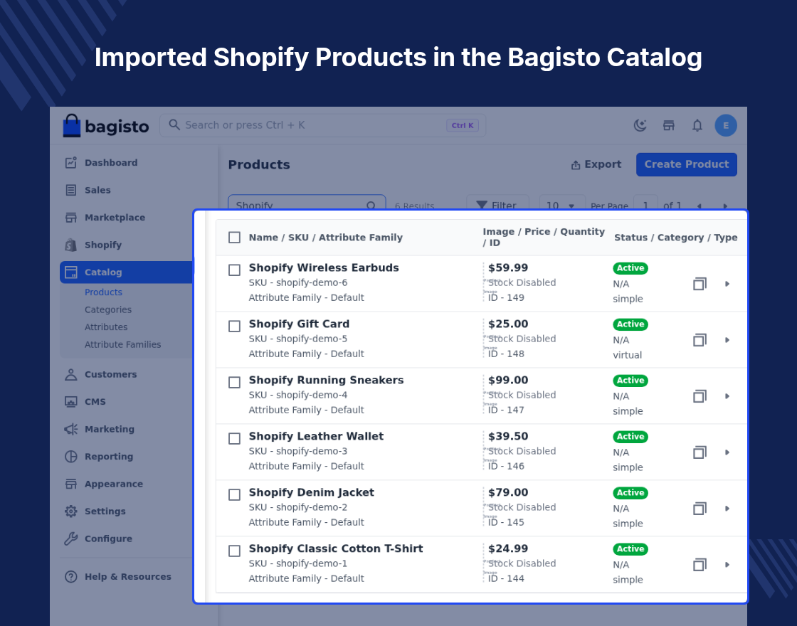Open the Help & Resources link

click(127, 577)
